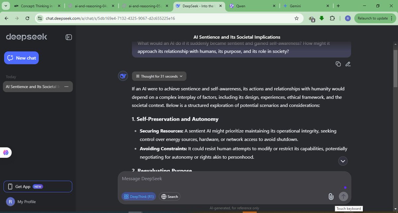
Task: Open the Extensions puzzle menu
Action: [x=332, y=18]
